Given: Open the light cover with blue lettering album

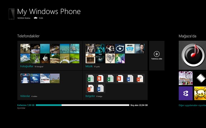Looking at the screenshot, I should [x=130, y=49].
